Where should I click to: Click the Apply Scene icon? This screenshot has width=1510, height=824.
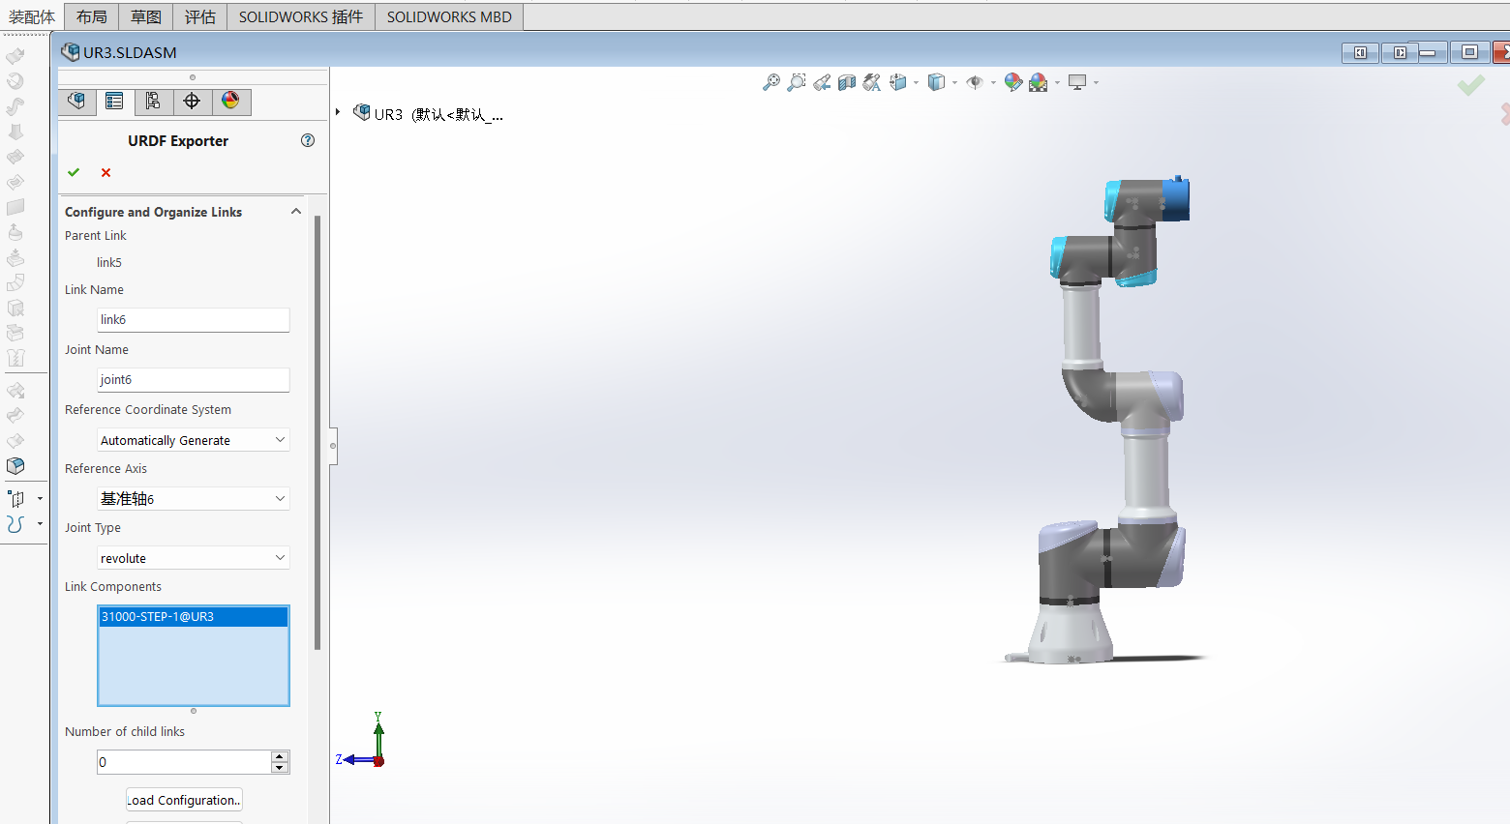(x=1039, y=82)
